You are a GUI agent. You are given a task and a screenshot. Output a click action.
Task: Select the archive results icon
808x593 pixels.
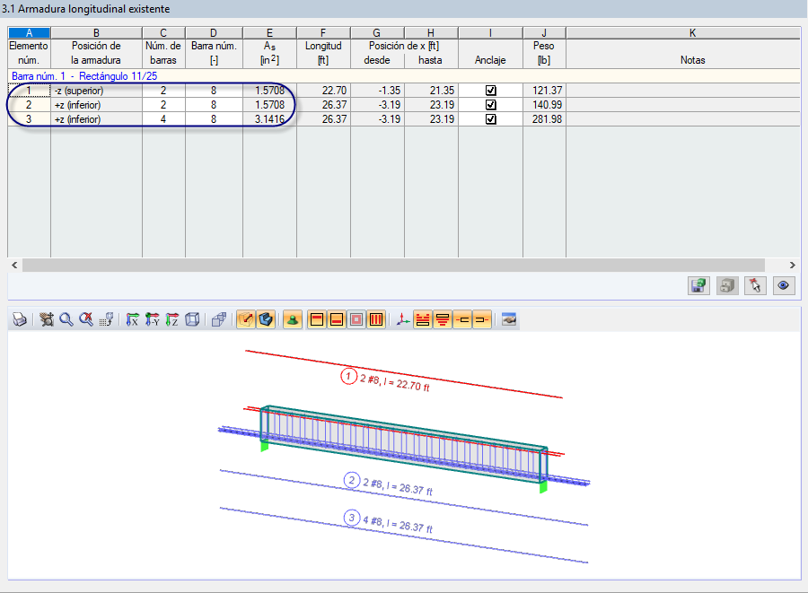(725, 285)
